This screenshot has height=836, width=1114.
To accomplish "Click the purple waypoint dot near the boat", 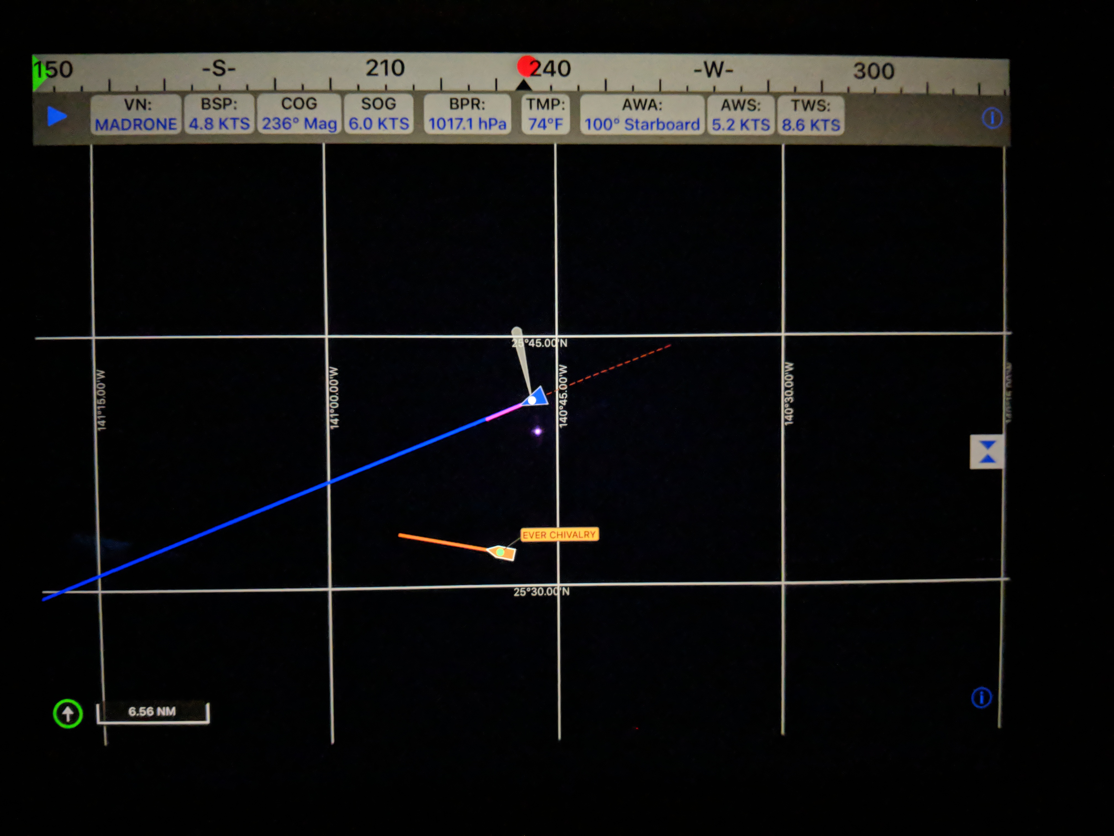I will click(537, 431).
